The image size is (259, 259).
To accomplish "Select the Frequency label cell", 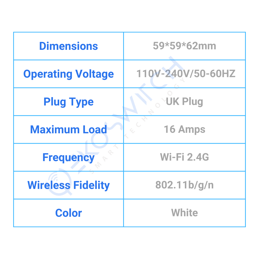I will 69,157.
